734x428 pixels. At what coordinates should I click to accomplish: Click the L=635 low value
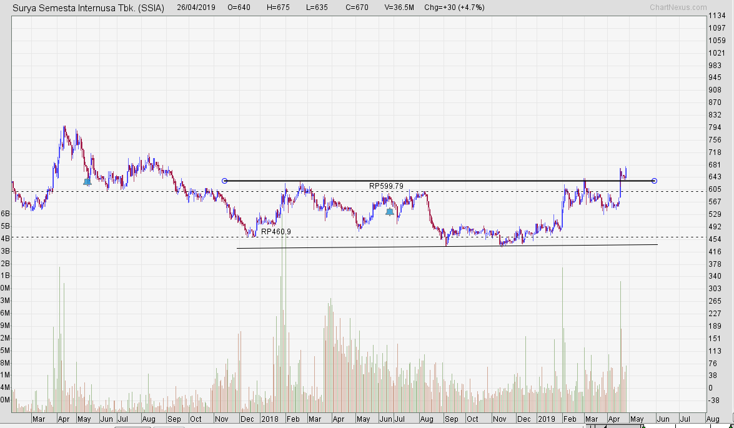(317, 7)
